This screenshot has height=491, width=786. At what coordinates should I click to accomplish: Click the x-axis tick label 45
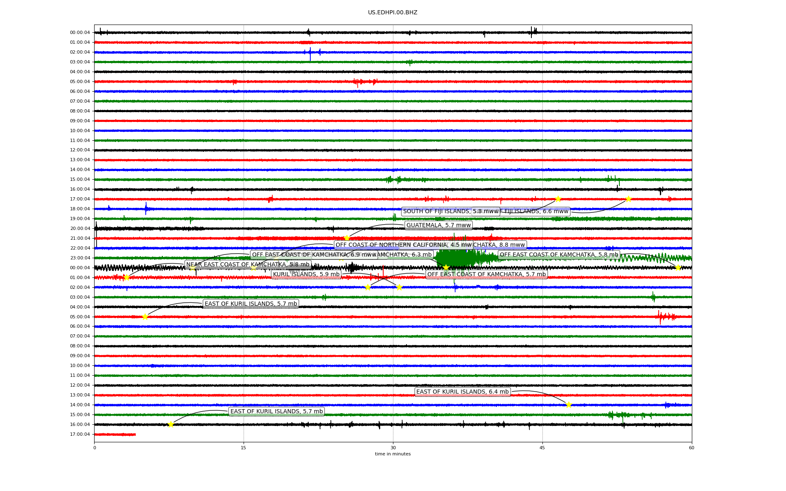(542, 448)
